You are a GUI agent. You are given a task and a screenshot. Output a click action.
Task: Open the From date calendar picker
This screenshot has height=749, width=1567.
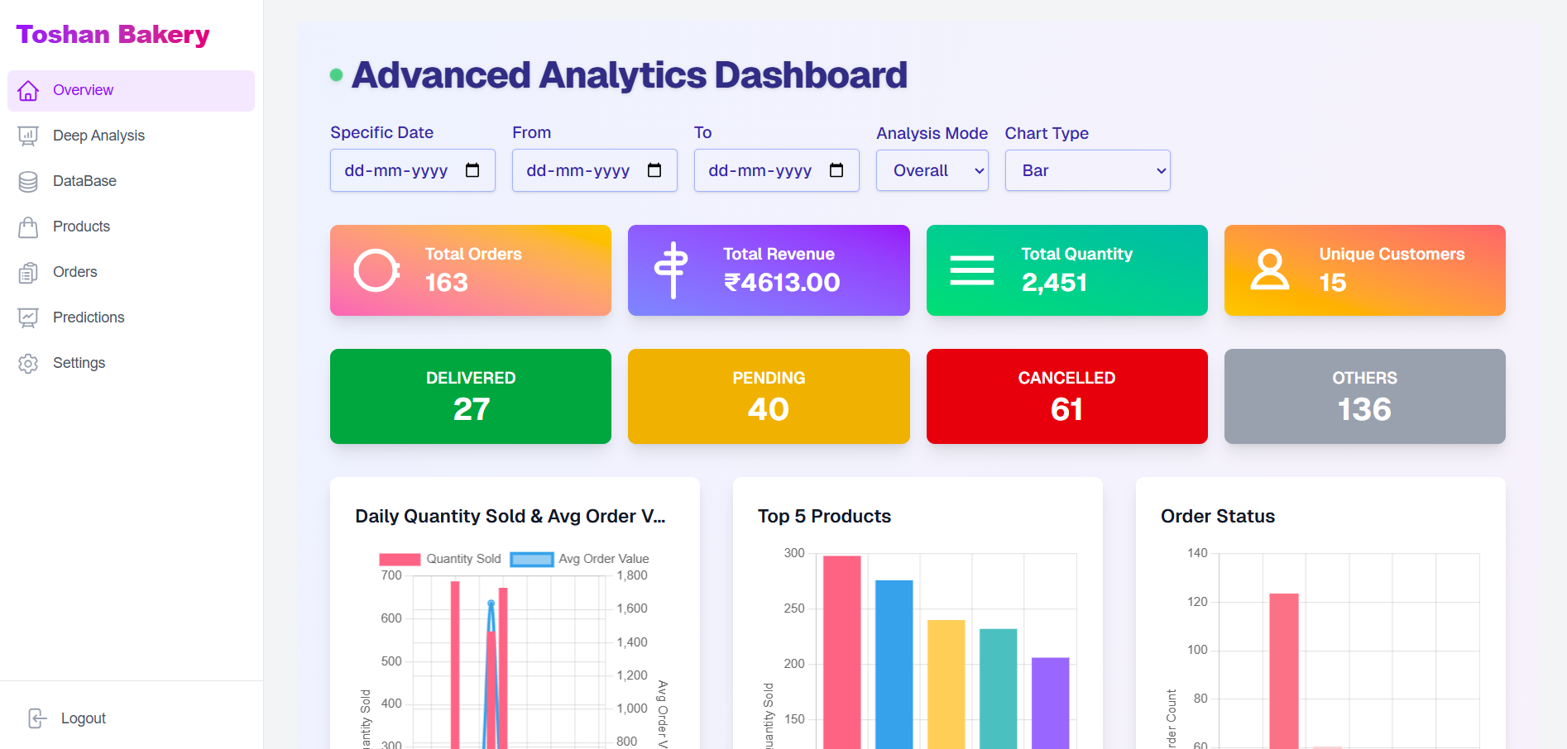coord(654,170)
